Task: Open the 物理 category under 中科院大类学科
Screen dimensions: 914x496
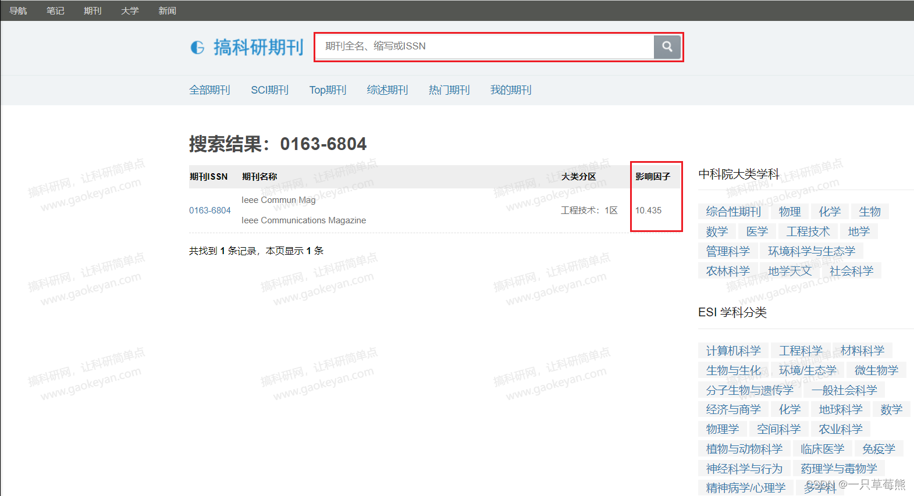Action: (789, 212)
